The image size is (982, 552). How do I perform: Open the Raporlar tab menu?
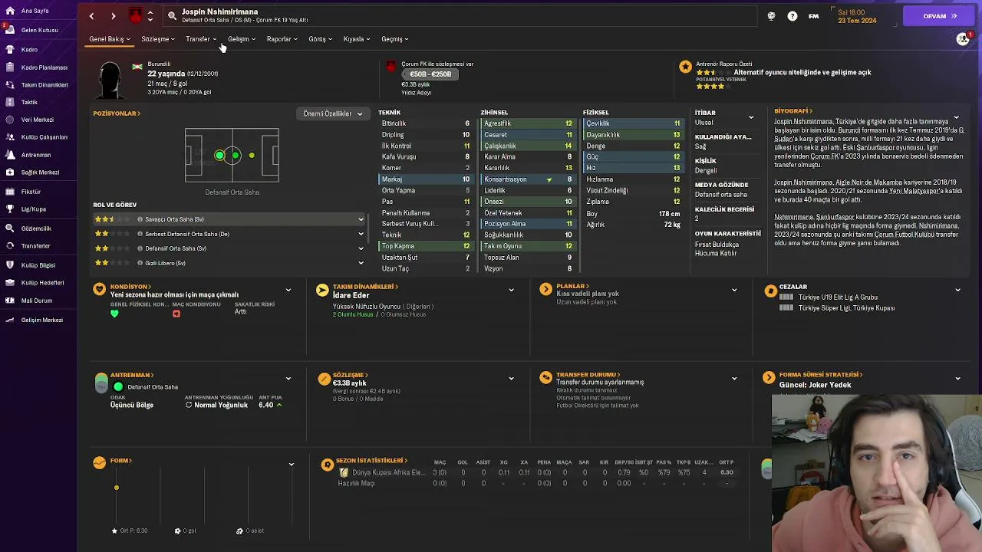(x=282, y=39)
